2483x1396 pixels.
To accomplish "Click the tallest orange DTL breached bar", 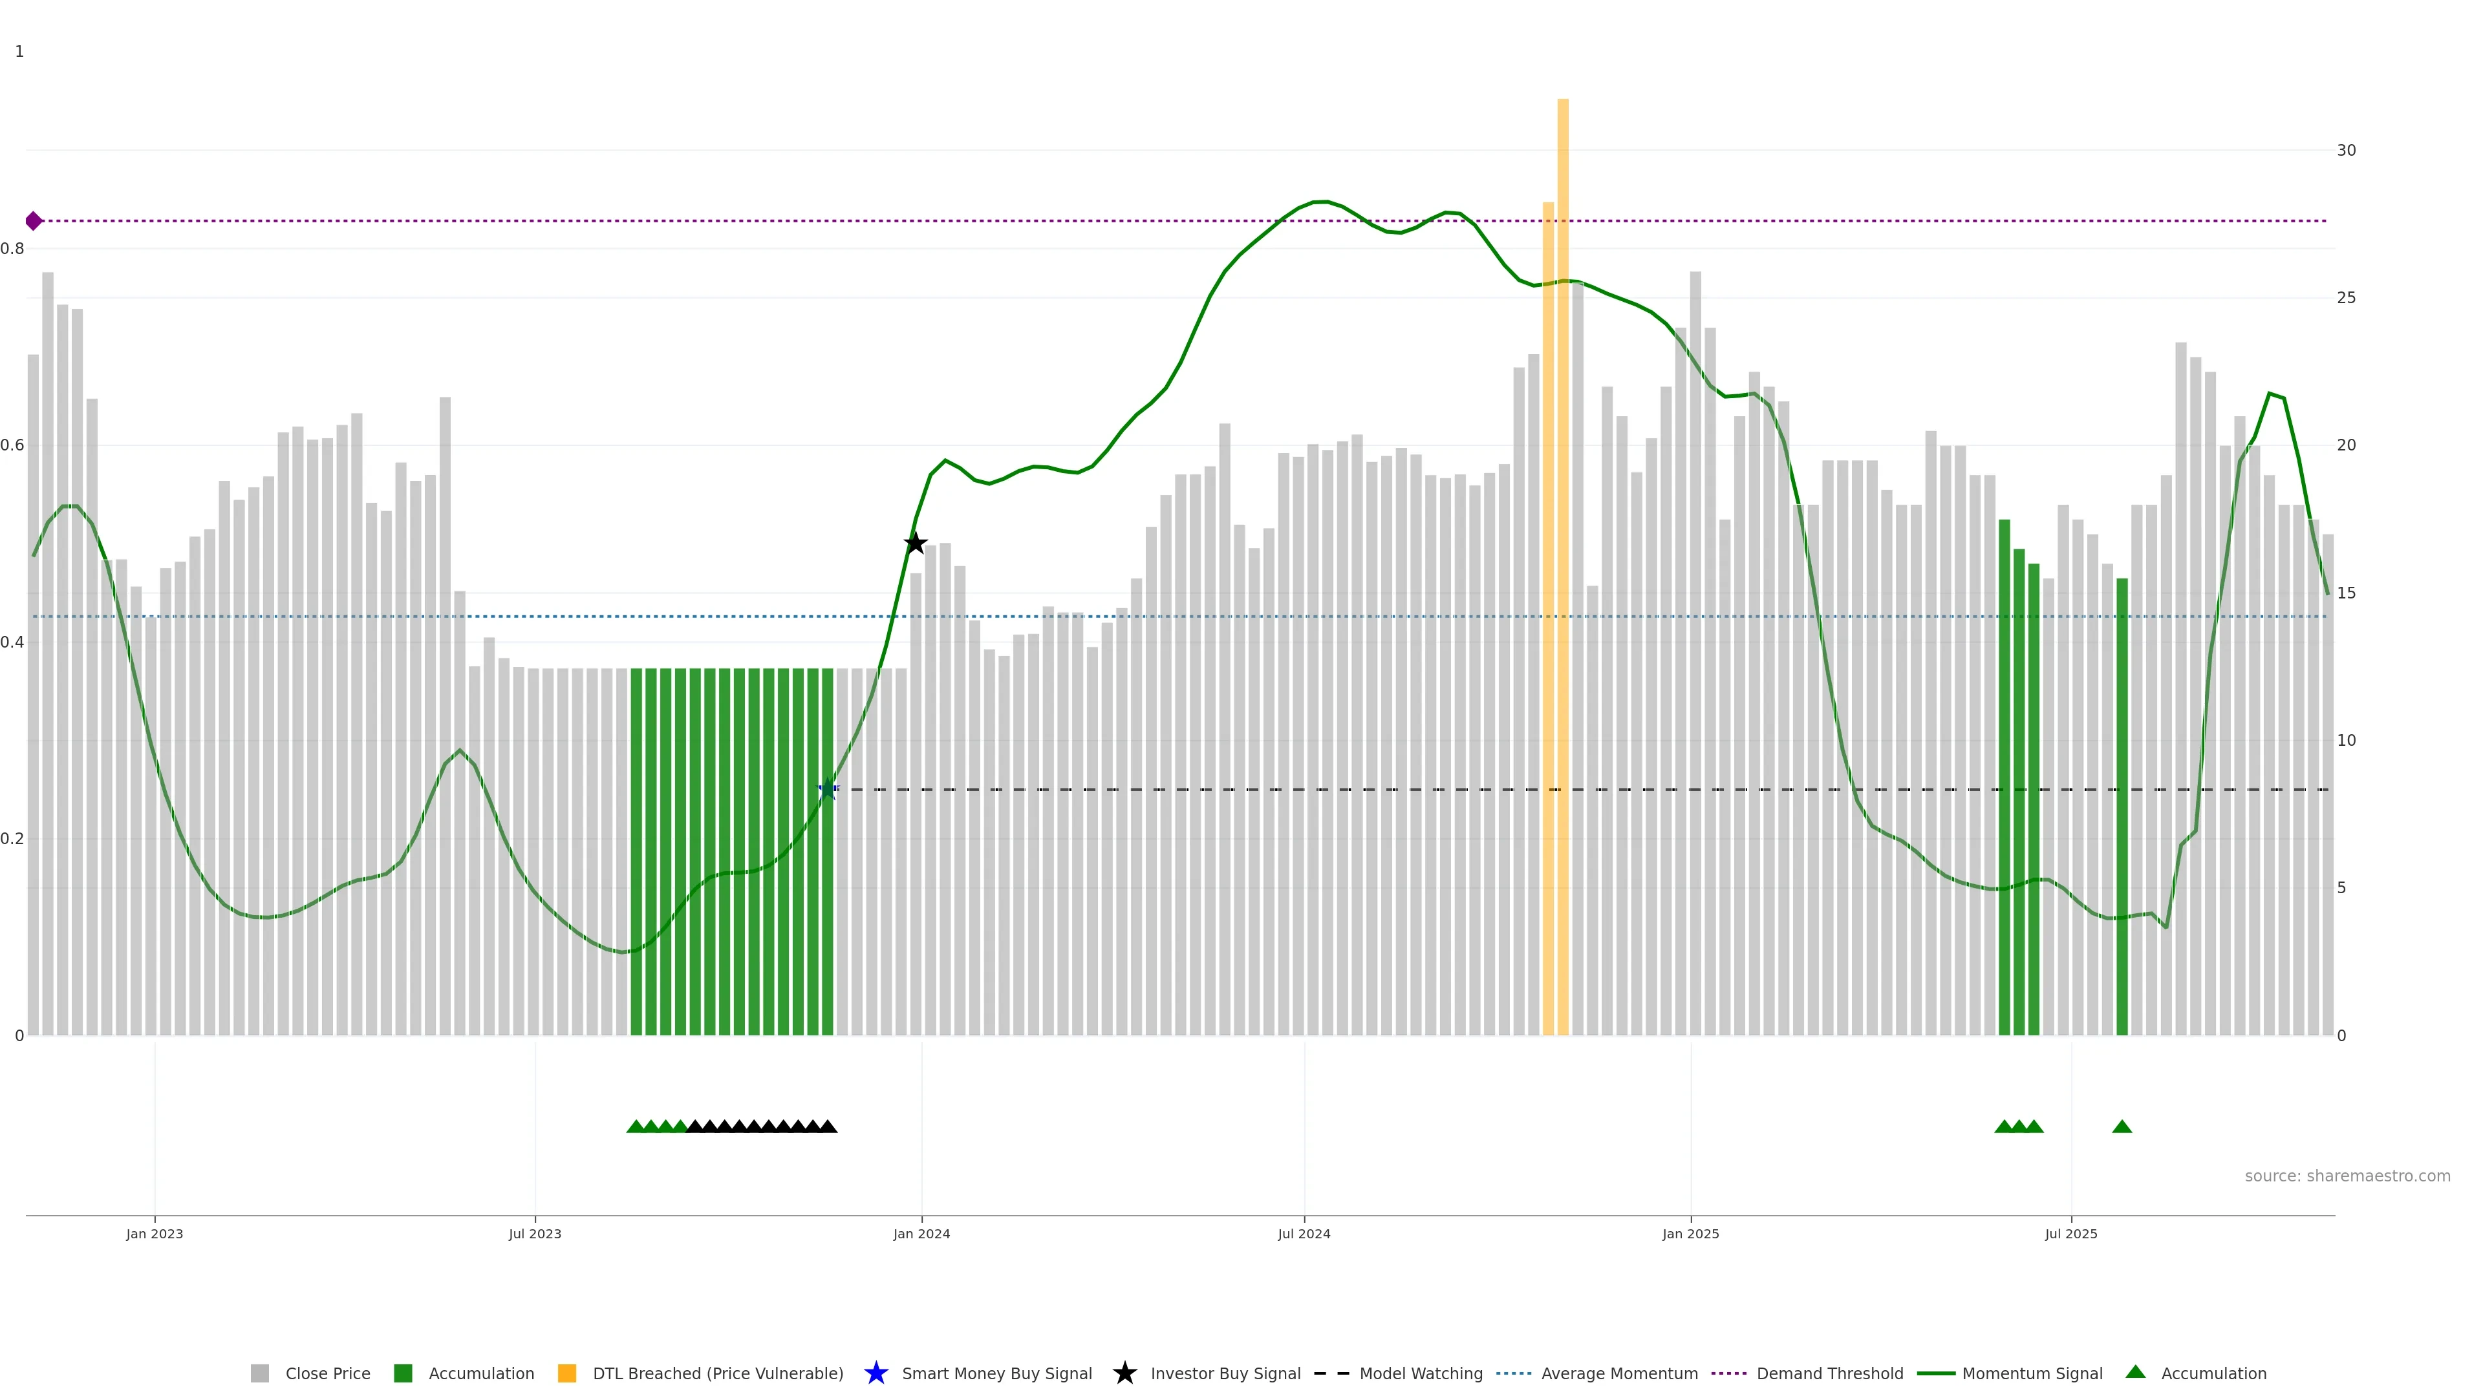I will [1562, 567].
